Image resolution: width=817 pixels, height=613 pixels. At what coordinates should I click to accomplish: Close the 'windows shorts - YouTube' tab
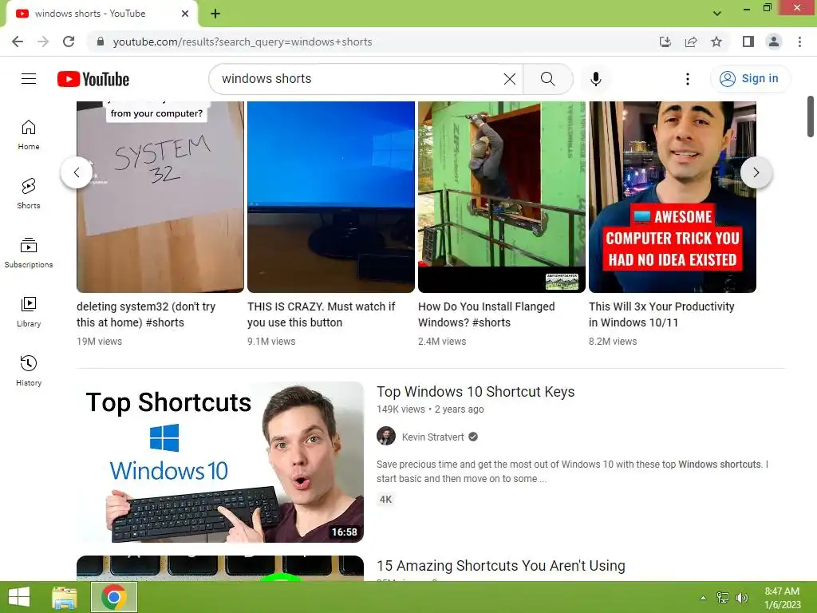tap(185, 14)
